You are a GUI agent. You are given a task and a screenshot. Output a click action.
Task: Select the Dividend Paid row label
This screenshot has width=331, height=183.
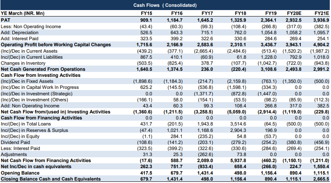pos(16,142)
